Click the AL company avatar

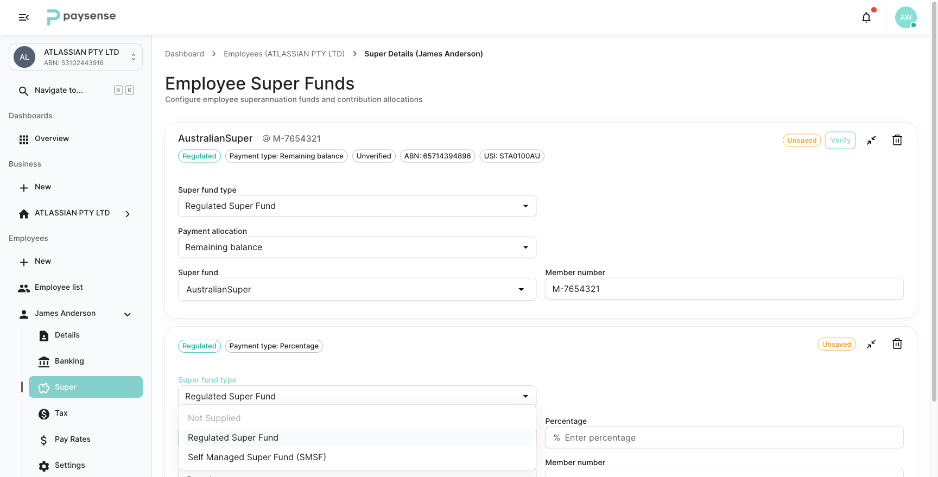click(24, 57)
